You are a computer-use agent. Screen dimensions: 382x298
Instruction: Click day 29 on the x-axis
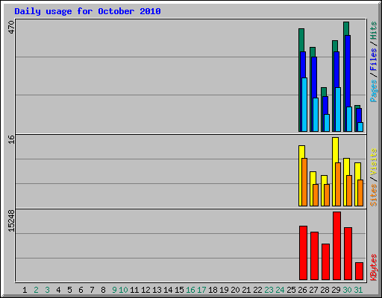pos(336,290)
